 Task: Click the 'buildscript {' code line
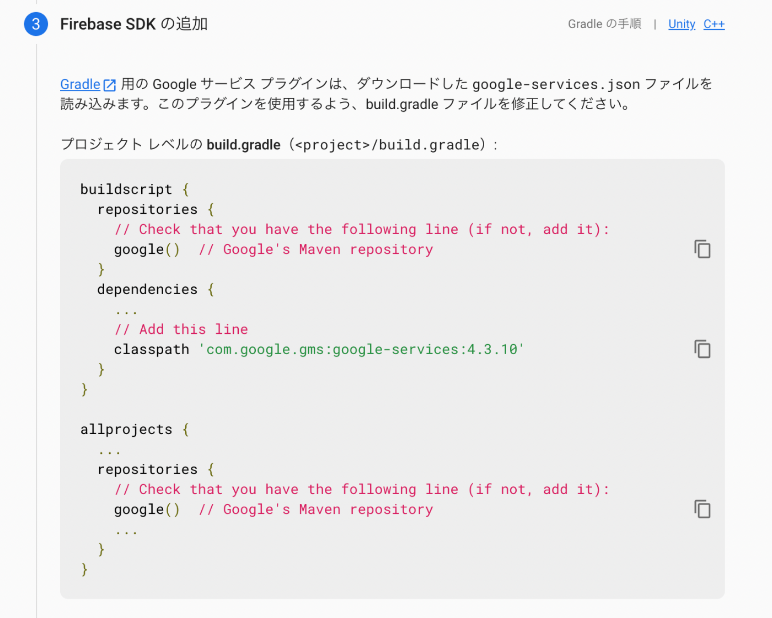click(135, 189)
